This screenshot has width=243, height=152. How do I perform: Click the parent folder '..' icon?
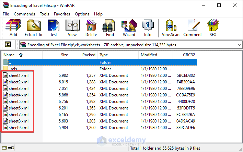pyautogui.click(x=5, y=62)
